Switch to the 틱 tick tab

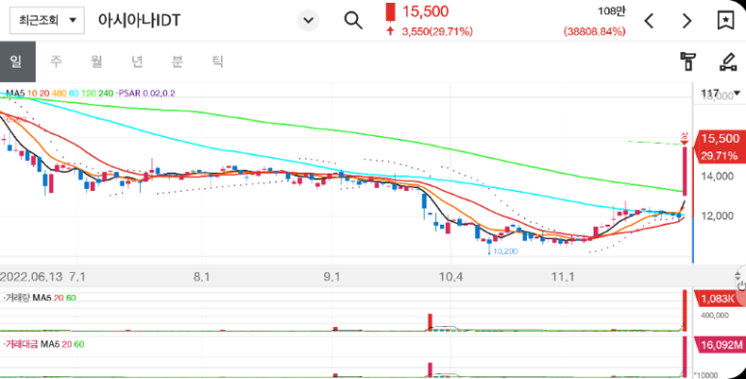218,62
